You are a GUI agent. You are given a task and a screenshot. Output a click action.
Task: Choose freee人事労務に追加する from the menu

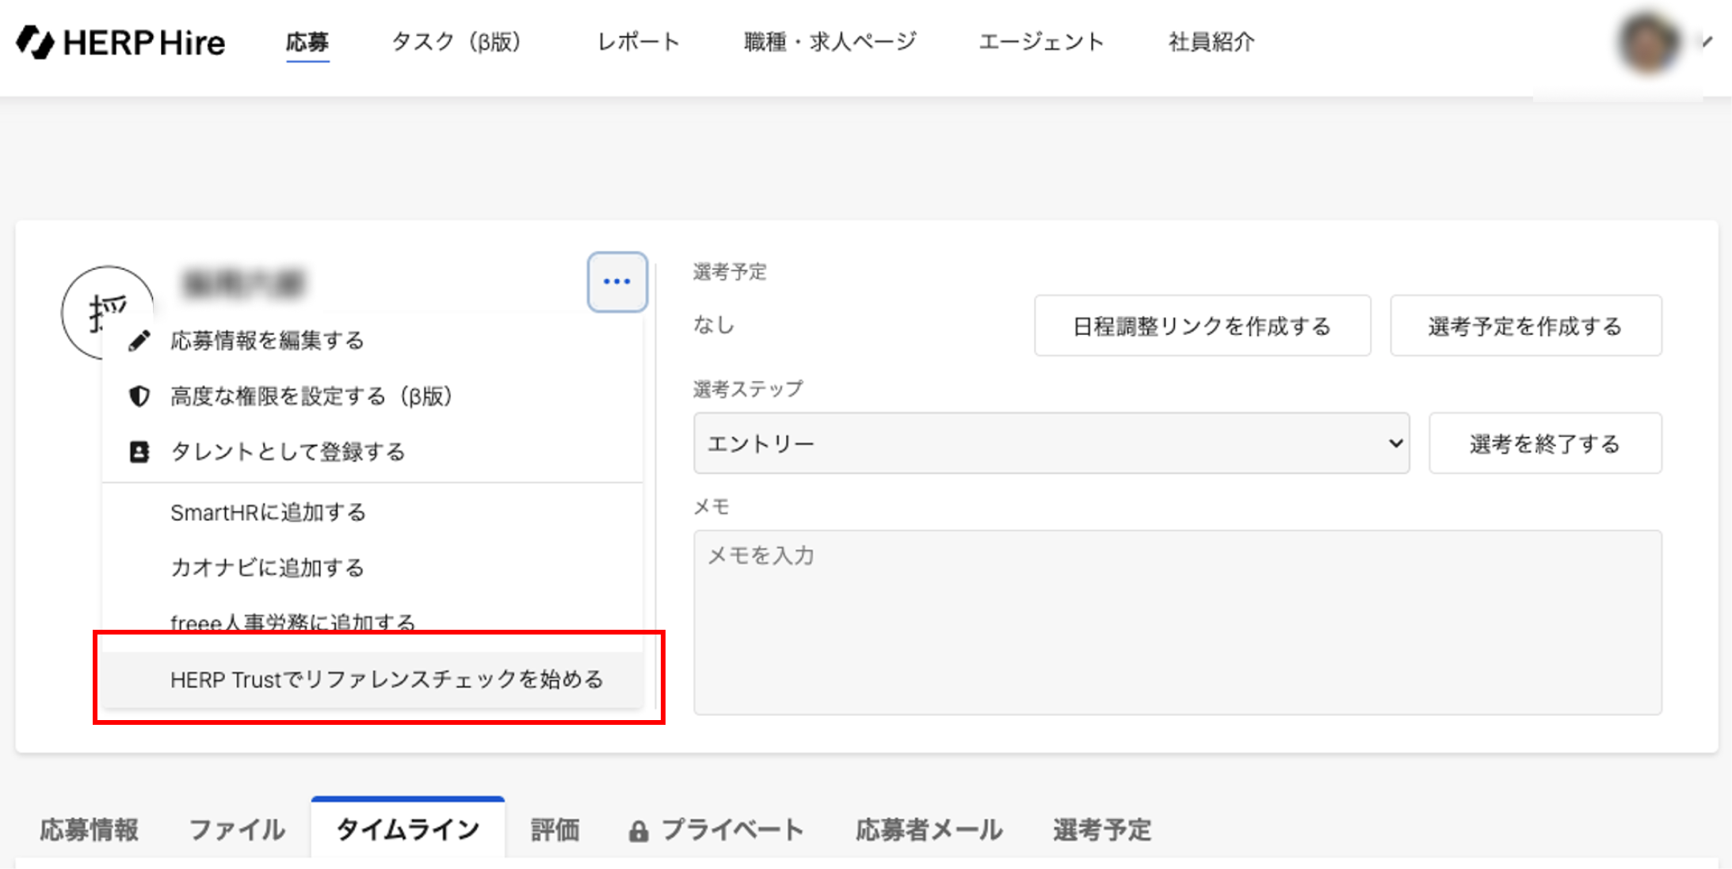pyautogui.click(x=372, y=623)
